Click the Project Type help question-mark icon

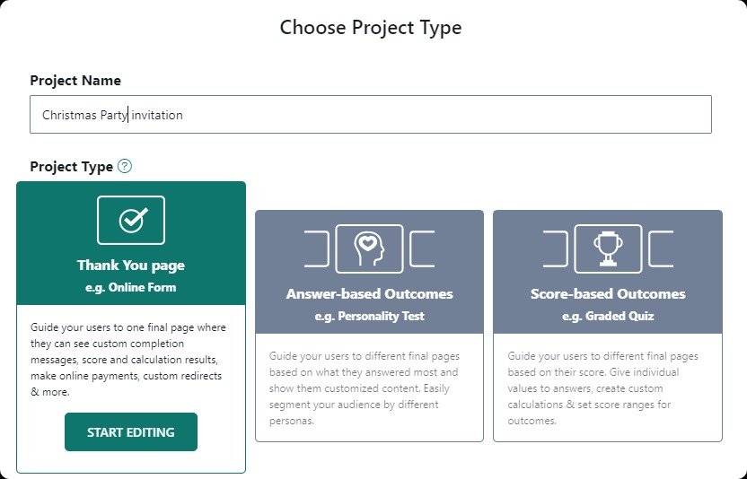(x=125, y=166)
